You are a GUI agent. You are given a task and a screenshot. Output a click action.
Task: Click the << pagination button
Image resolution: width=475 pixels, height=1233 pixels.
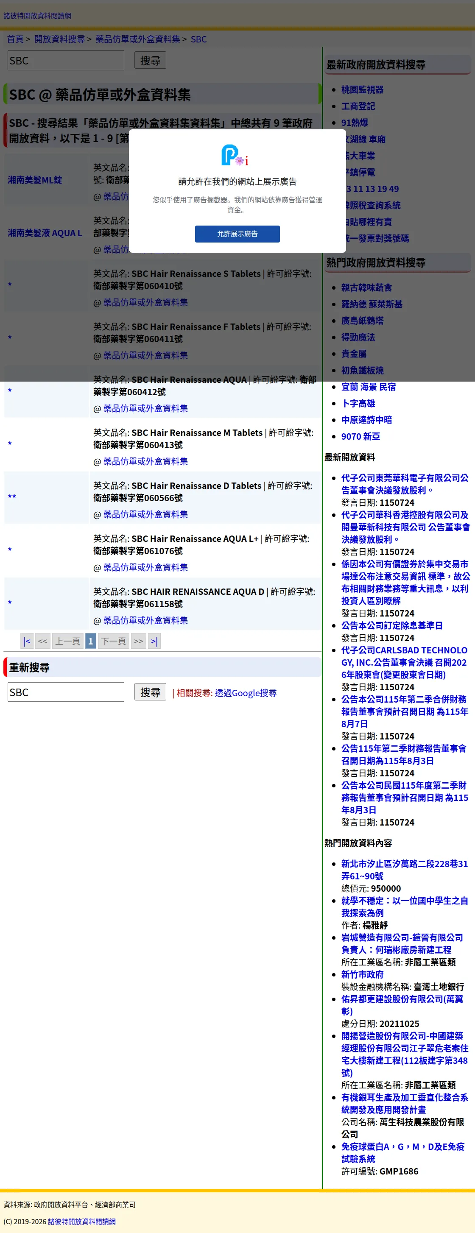click(42, 641)
